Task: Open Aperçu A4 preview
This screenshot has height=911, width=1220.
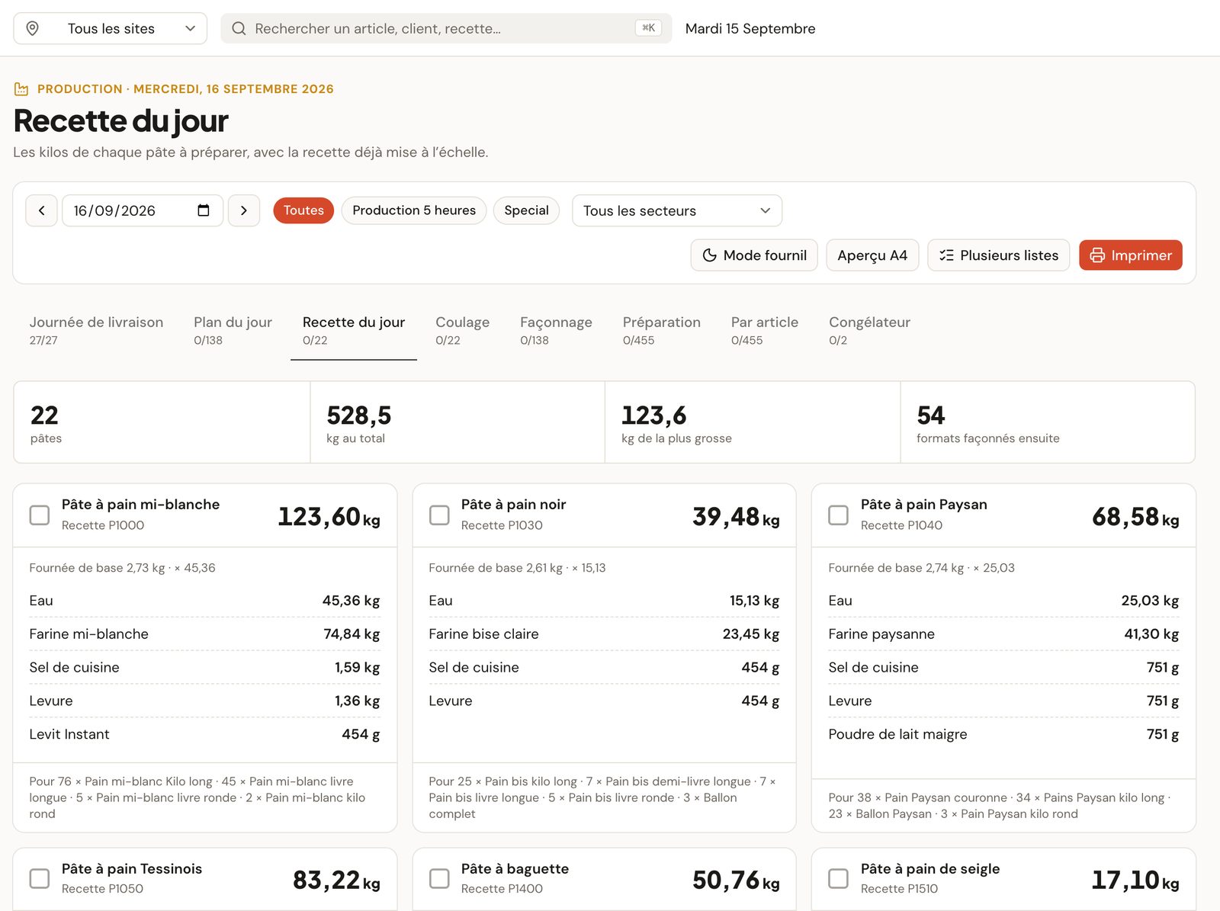Action: [872, 255]
